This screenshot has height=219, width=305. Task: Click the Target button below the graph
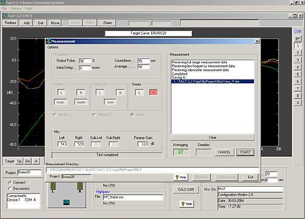pyautogui.click(x=9, y=161)
